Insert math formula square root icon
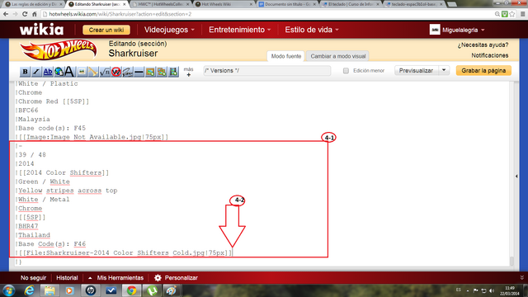This screenshot has width=528, height=297. coord(105,72)
